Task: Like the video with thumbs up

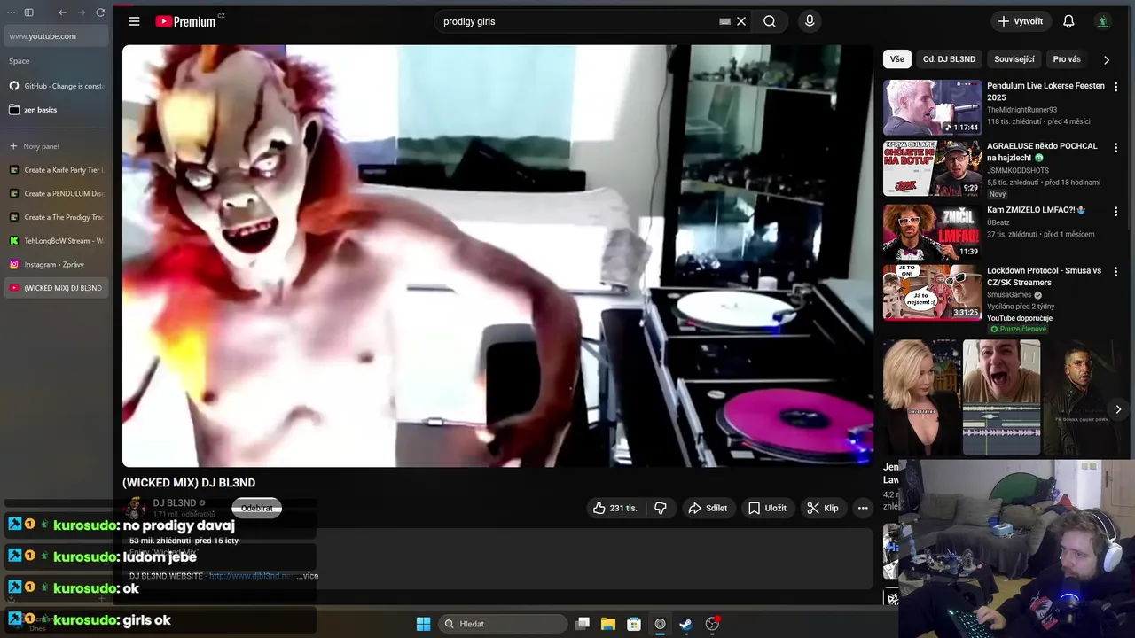Action: click(616, 508)
